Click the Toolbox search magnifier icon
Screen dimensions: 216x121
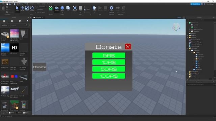point(26,26)
